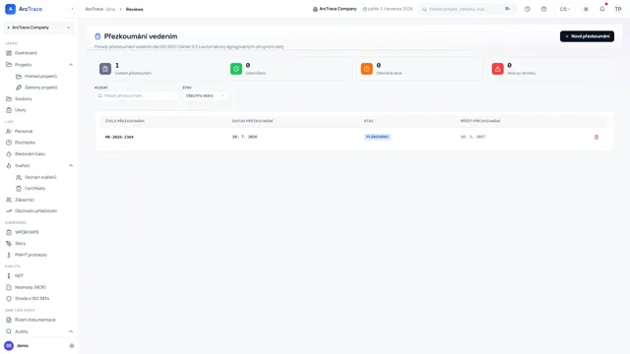Screen dimensions: 630x354
Task: Click the ArcTrace logo icon
Action: click(10, 9)
